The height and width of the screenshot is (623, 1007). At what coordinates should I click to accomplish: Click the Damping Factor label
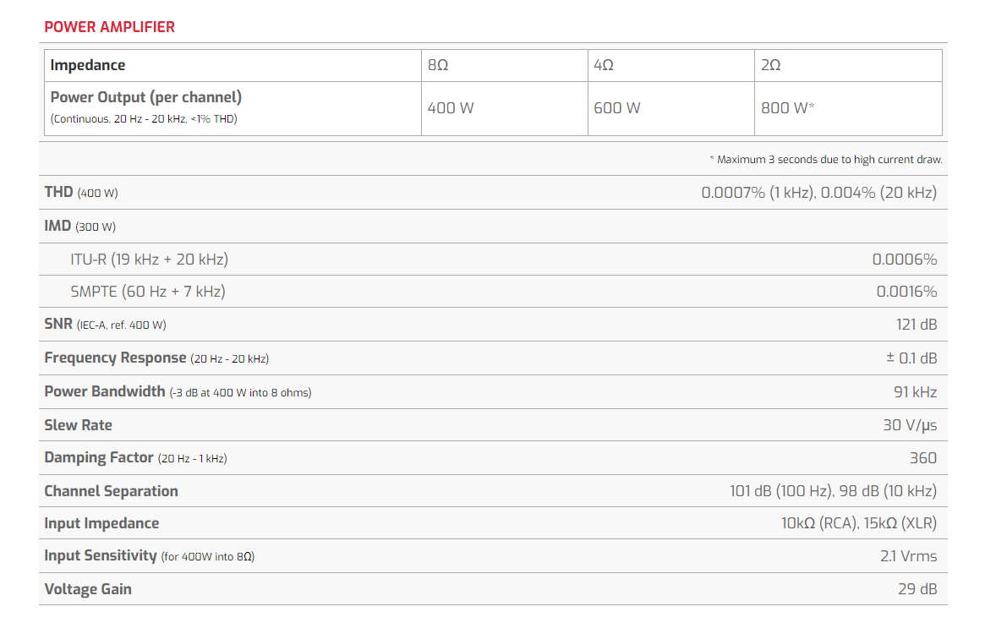pos(99,457)
